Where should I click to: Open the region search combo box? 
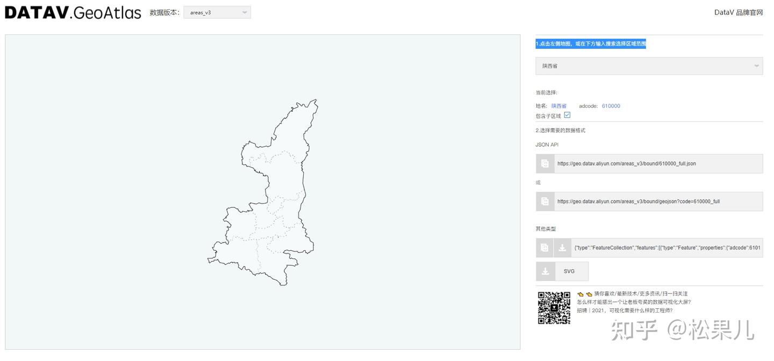click(x=649, y=66)
